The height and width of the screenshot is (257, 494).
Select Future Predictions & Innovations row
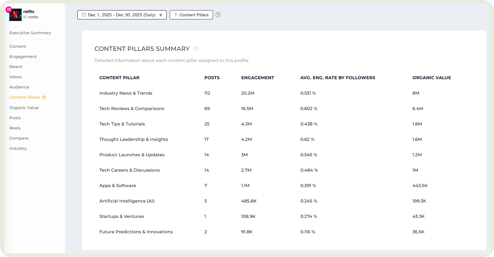[284, 232]
